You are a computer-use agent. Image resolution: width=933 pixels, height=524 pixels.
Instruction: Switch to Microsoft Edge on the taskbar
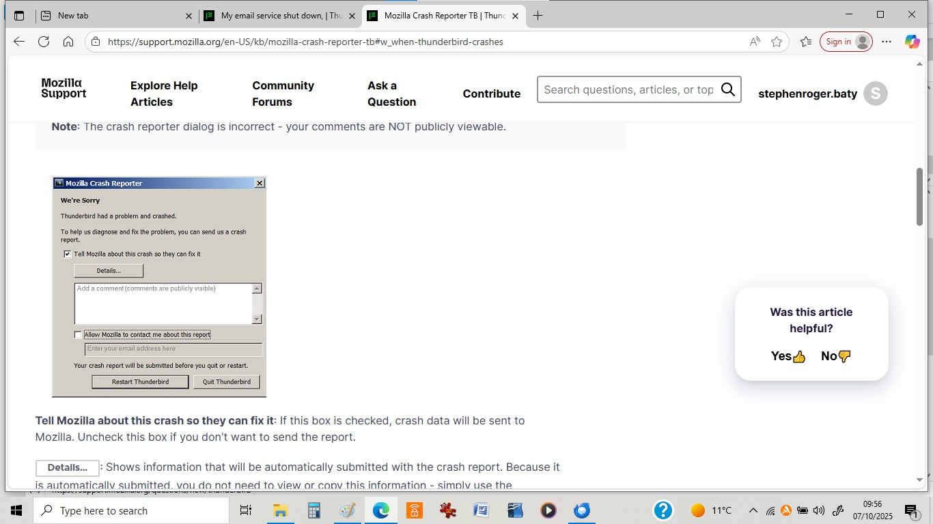coord(381,510)
